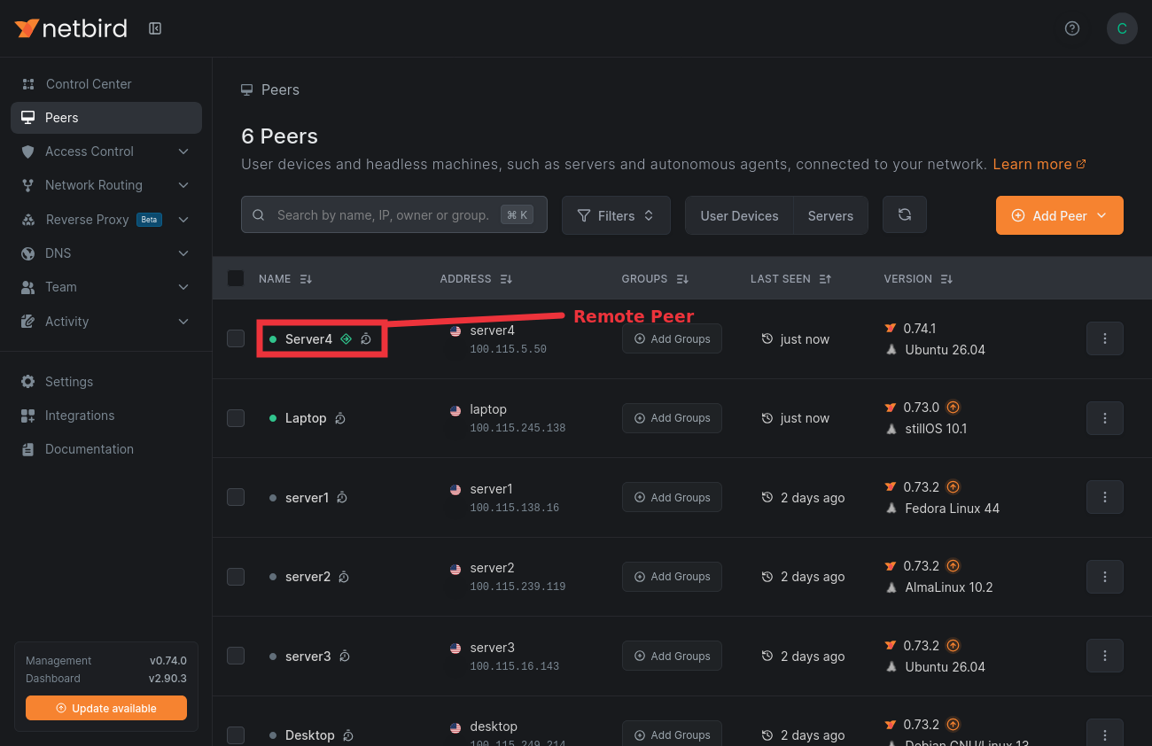Sort by GROUPS column sort icon
The width and height of the screenshot is (1152, 746).
[x=682, y=278]
